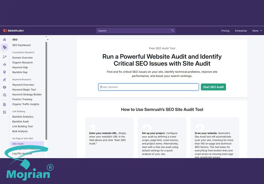Open the bar chart icon in the left rail
264x184 pixels.
coord(4,64)
